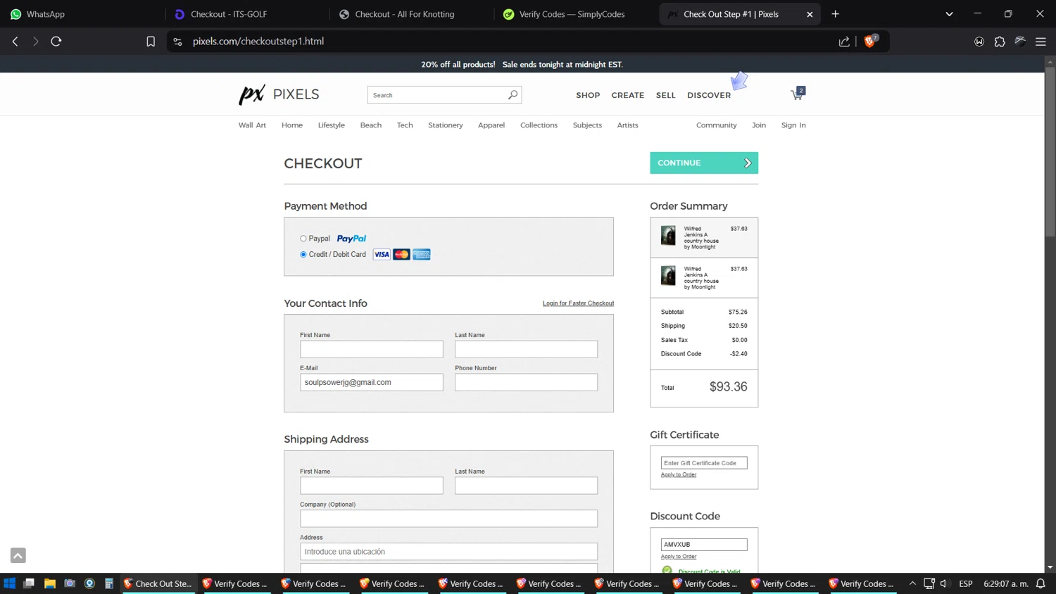1056x594 pixels.
Task: Click the Brave Shields lion icon
Action: (x=870, y=42)
